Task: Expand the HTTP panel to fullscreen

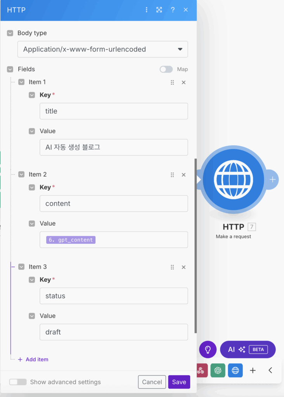Action: coord(159,10)
